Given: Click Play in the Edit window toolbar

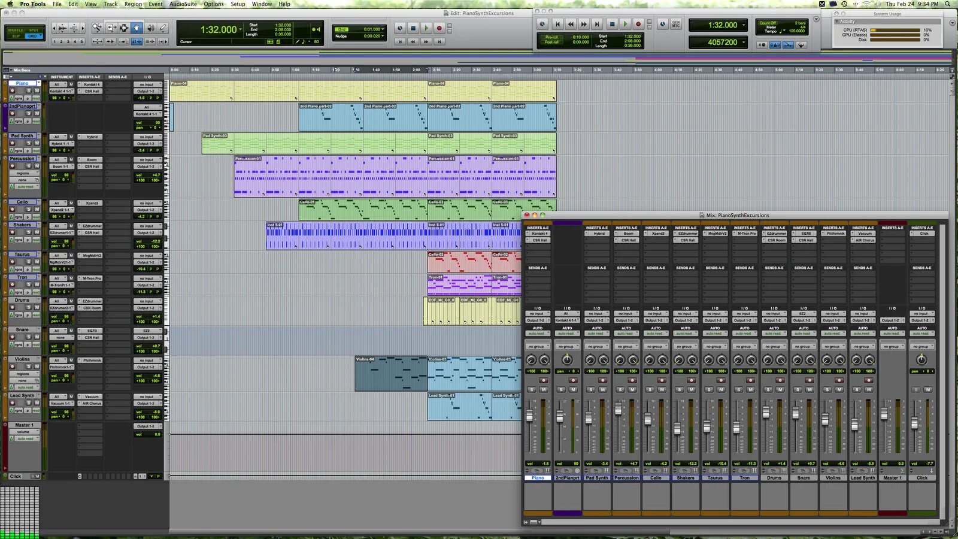Looking at the screenshot, I should 426,28.
